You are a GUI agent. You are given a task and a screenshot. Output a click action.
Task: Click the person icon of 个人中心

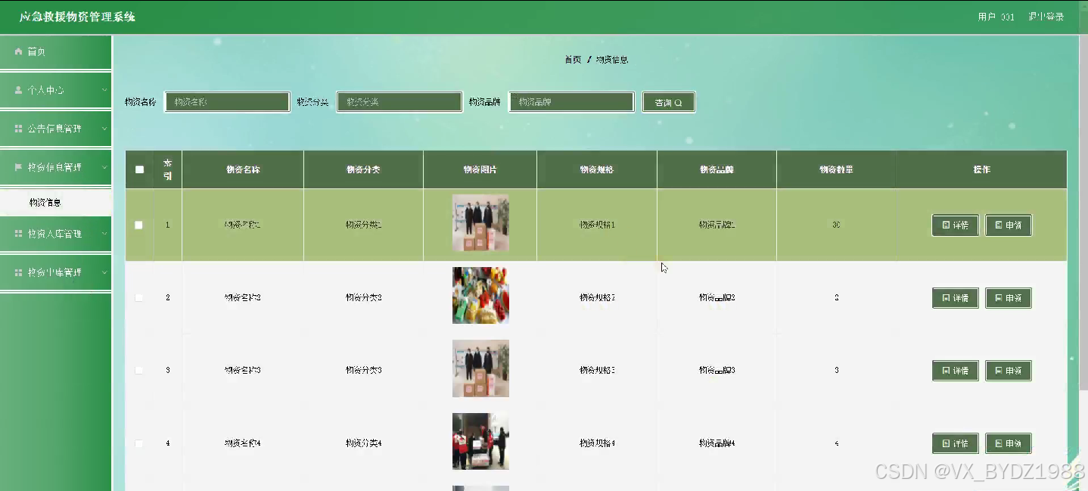[x=18, y=90]
